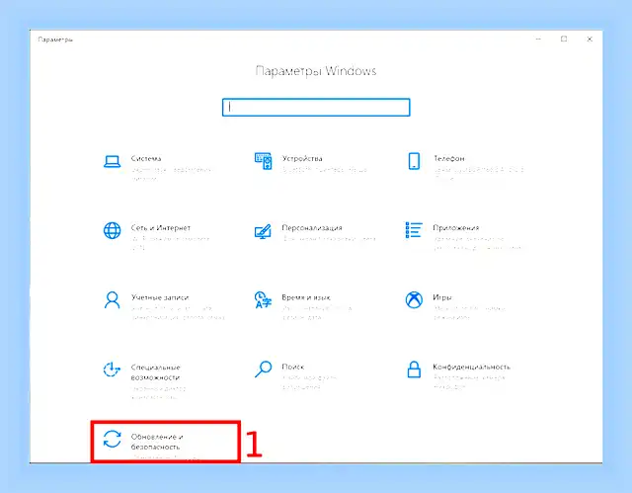
Task: Open the Сеть и Интернет globe icon
Action: point(112,230)
